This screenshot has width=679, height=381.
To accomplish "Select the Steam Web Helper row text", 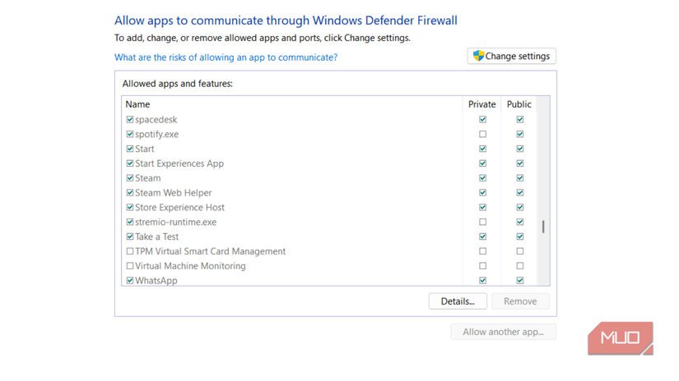I will [173, 193].
